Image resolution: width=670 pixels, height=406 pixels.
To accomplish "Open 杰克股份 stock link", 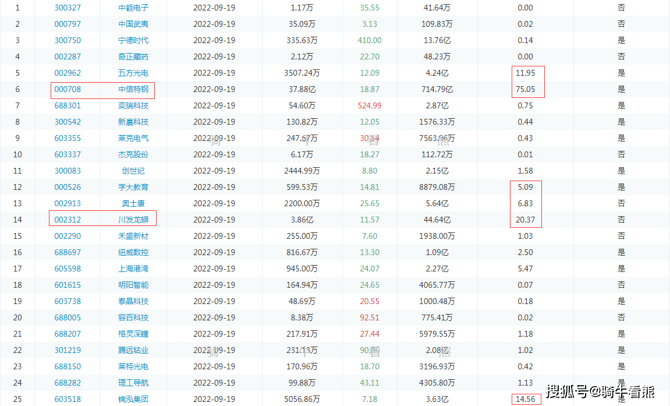I will pos(133,154).
